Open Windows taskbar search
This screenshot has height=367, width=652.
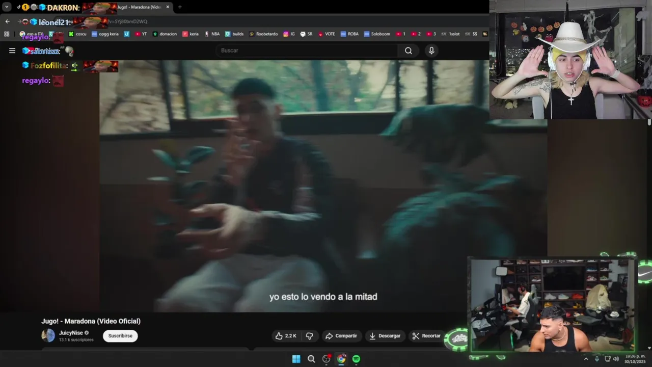311,359
